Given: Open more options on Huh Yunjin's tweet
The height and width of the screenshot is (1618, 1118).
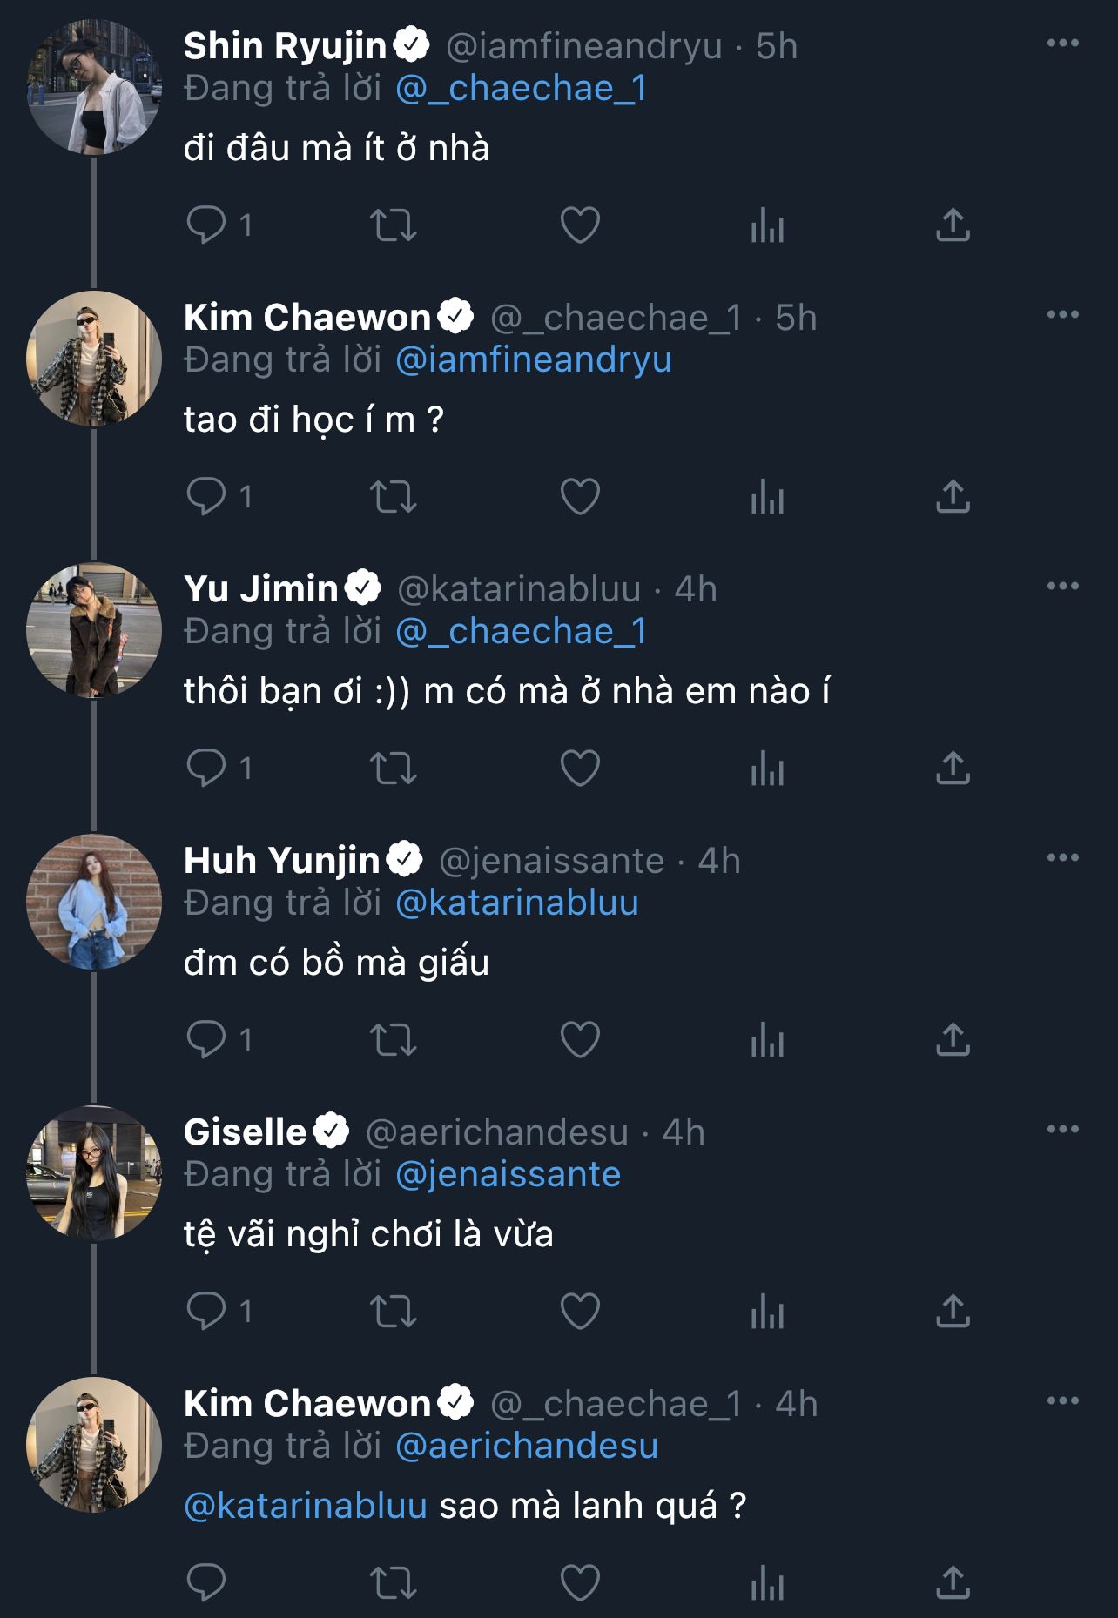Looking at the screenshot, I should (1062, 858).
